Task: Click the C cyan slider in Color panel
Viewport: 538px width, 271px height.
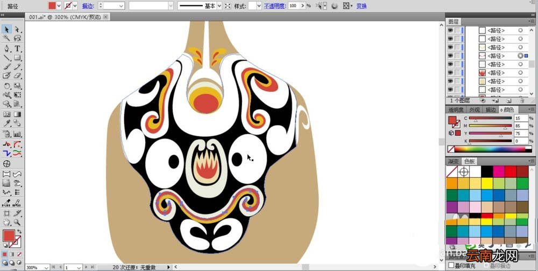Action: (490, 118)
